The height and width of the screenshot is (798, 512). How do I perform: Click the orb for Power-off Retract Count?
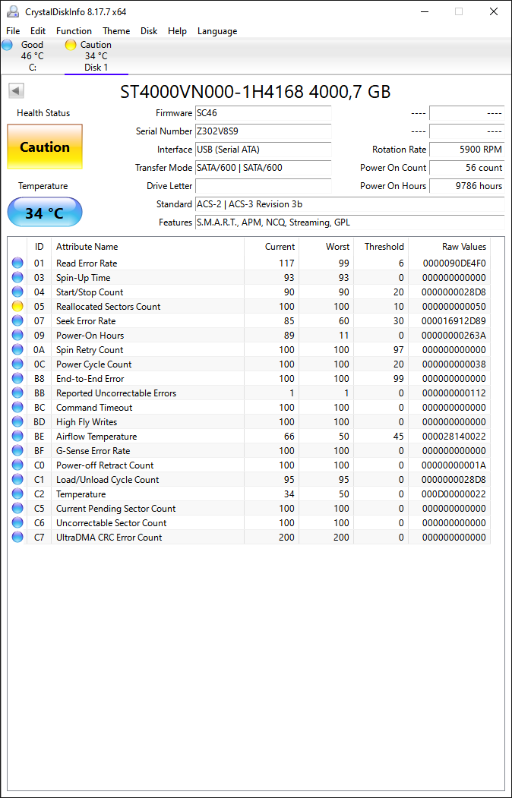coord(17,465)
